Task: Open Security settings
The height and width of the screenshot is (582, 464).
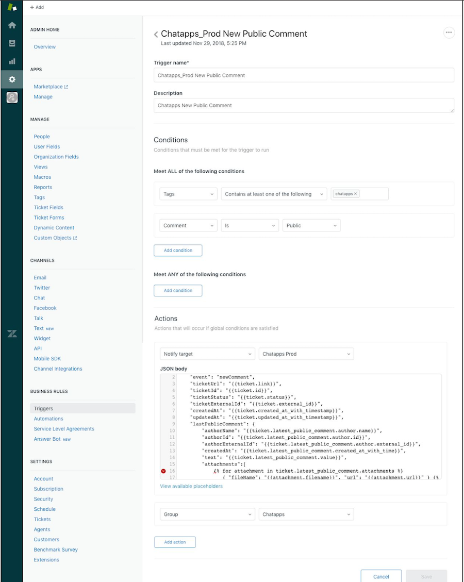Action: (43, 499)
